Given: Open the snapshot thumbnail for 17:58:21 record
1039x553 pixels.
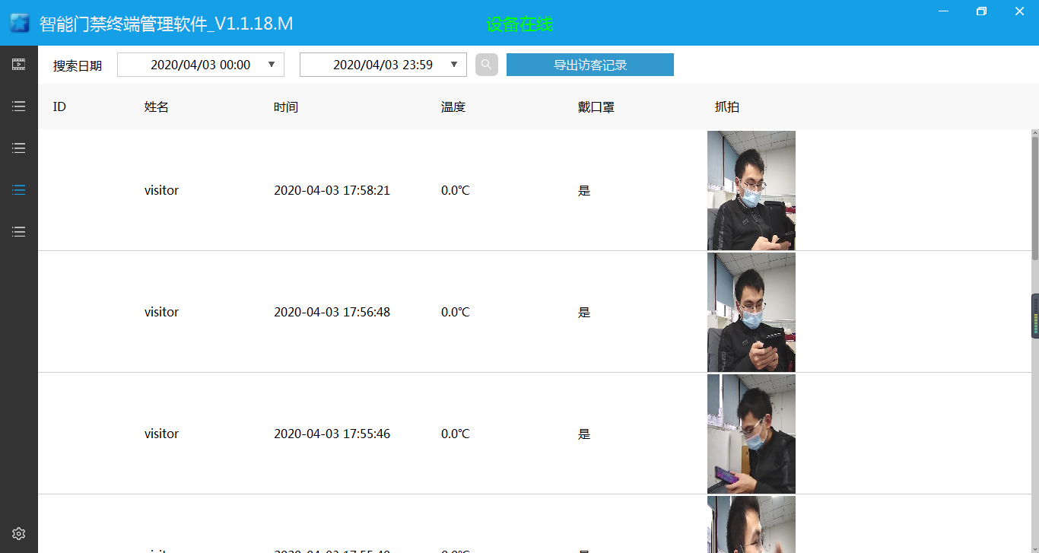Looking at the screenshot, I should point(751,190).
